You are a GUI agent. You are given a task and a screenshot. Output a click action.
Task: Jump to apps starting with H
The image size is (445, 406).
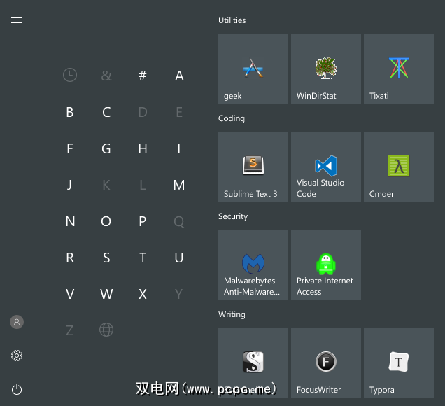[143, 148]
